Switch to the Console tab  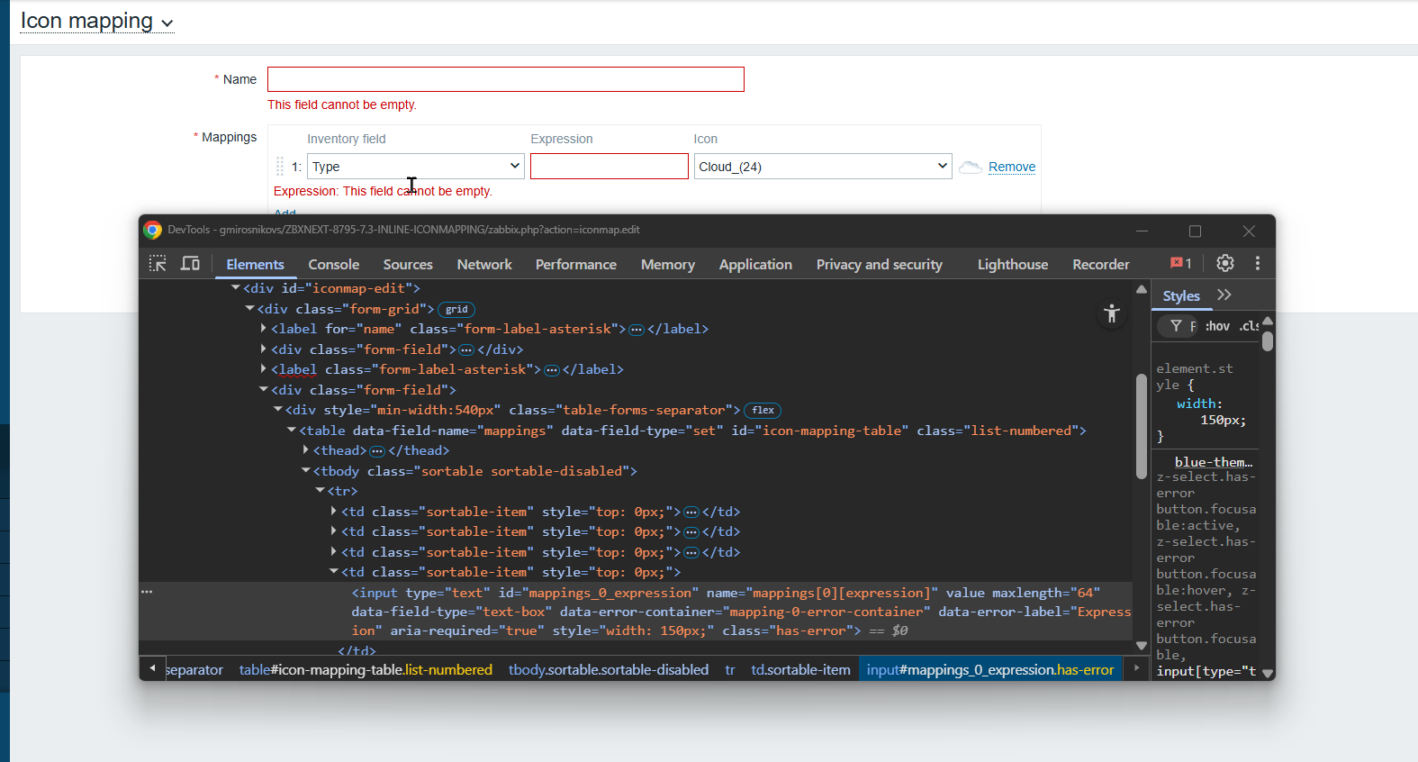click(x=333, y=264)
